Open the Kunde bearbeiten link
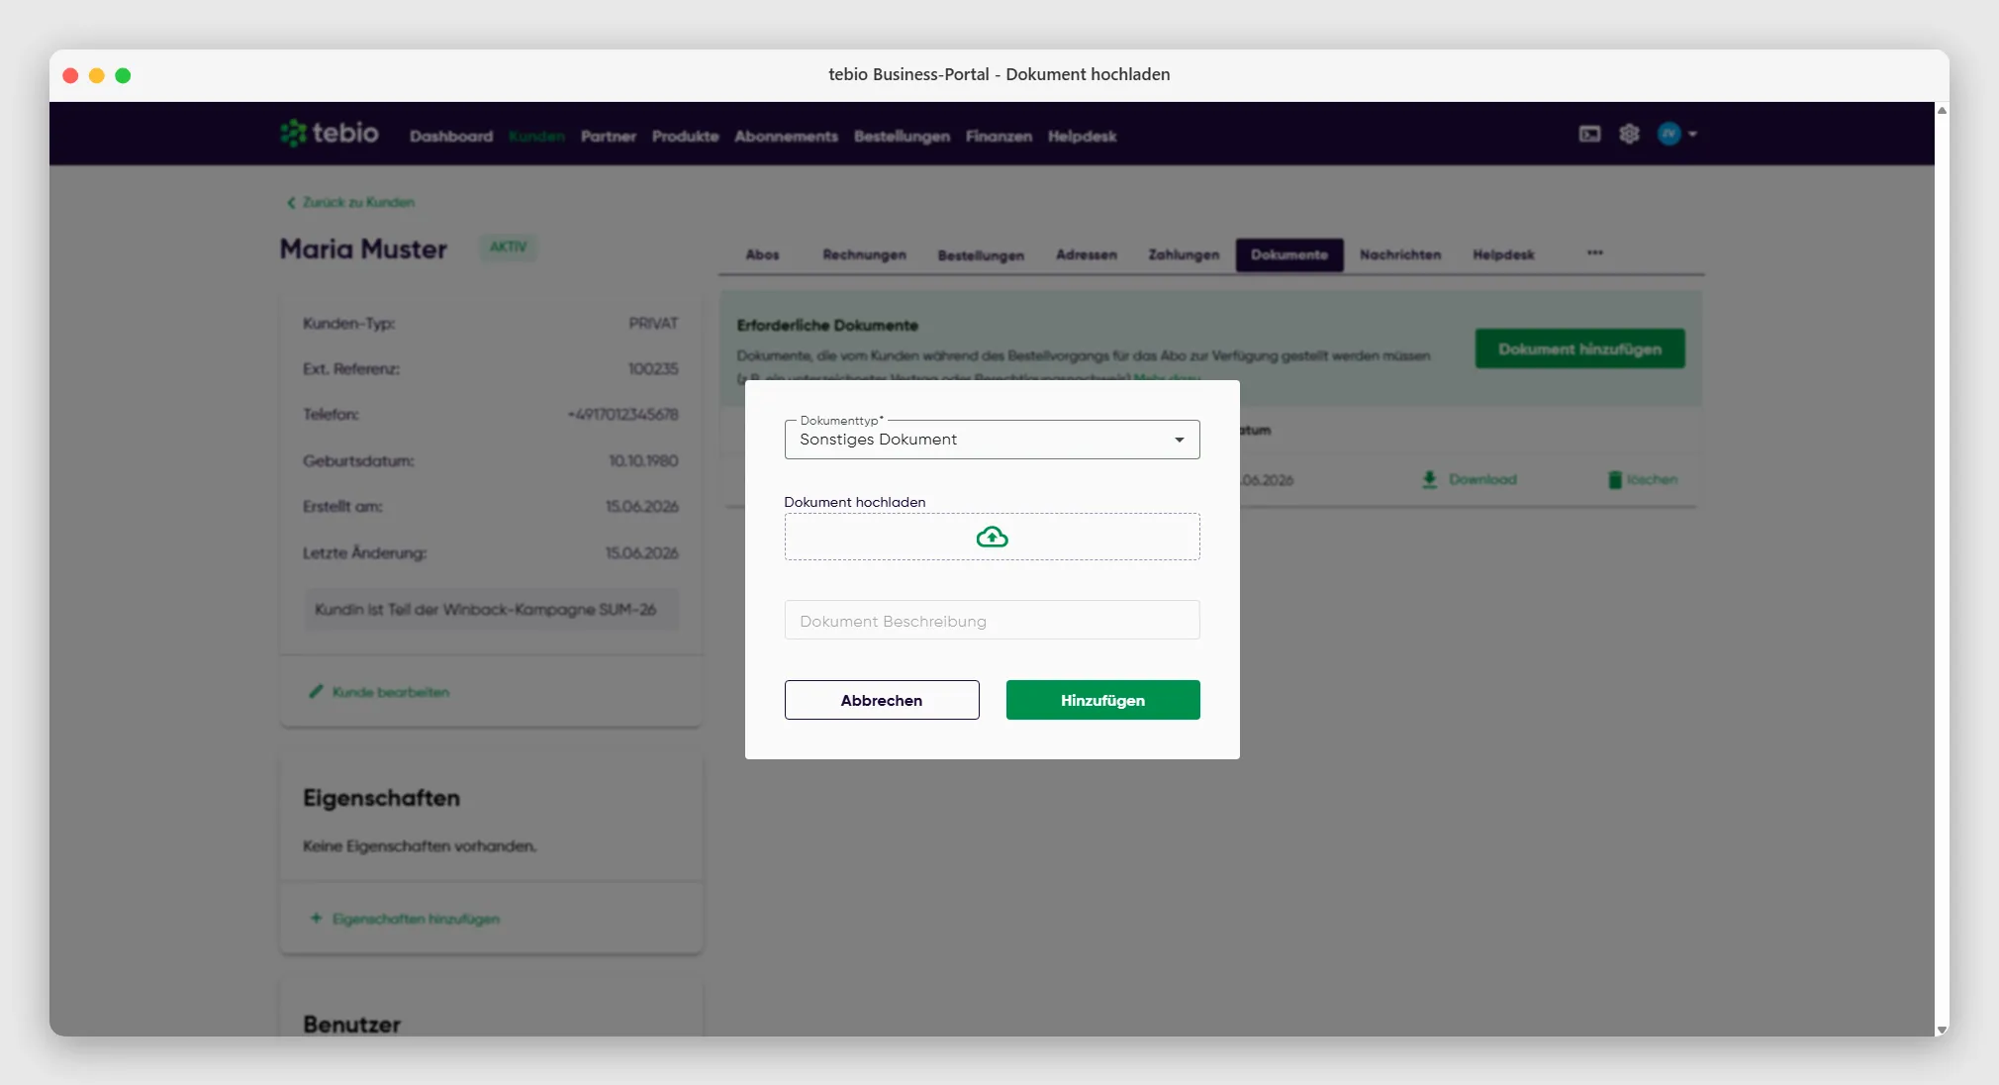This screenshot has height=1085, width=1999. click(390, 692)
